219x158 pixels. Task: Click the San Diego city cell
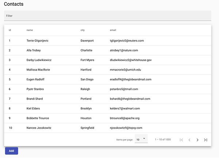tap(87, 79)
